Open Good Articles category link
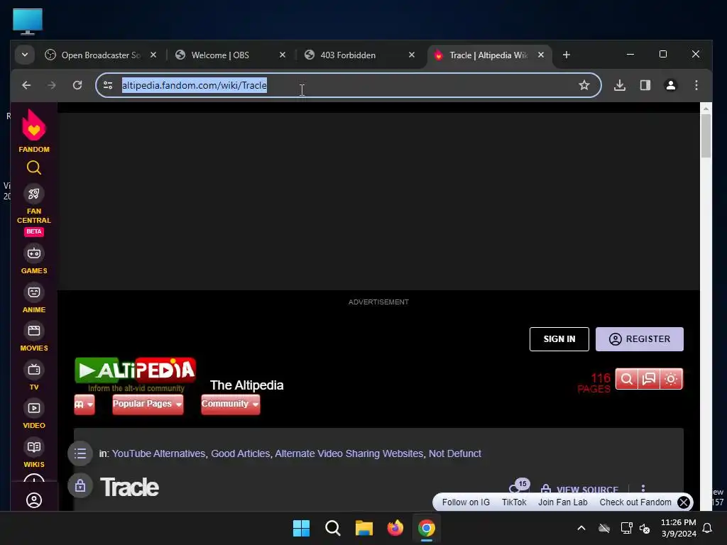The height and width of the screenshot is (545, 727). [240, 453]
